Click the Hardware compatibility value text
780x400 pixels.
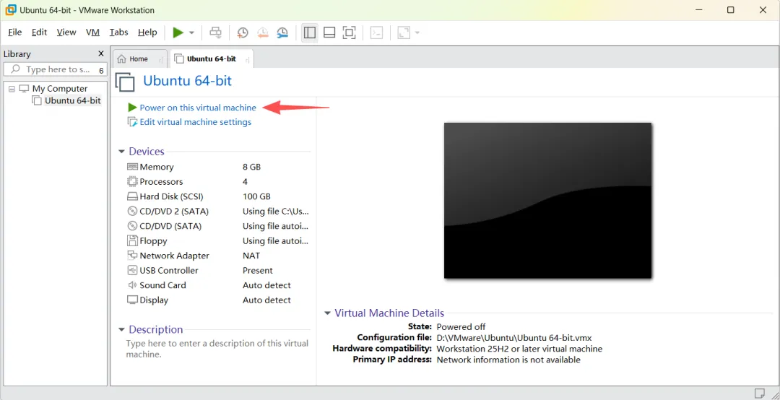519,349
